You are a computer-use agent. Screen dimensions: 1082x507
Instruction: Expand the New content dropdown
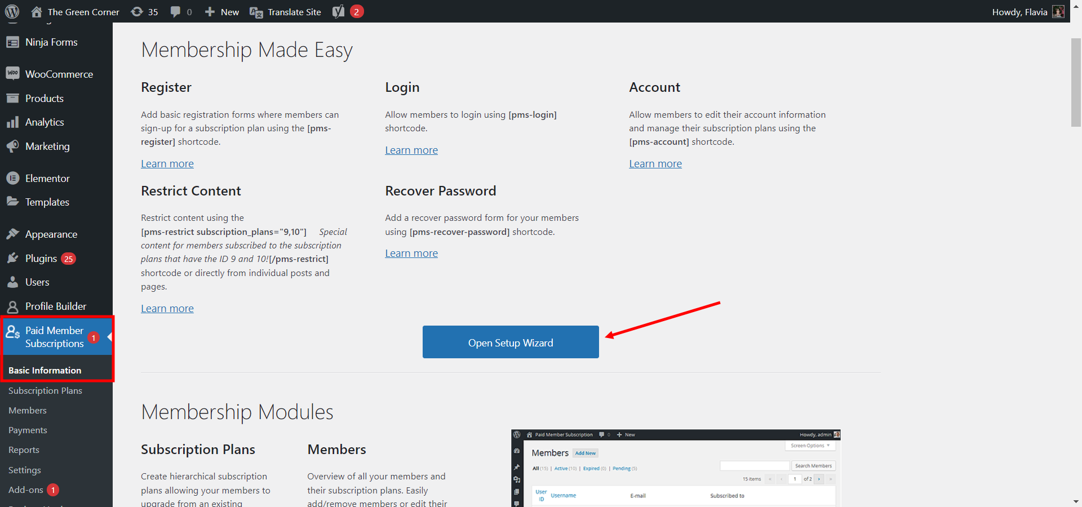coord(222,12)
